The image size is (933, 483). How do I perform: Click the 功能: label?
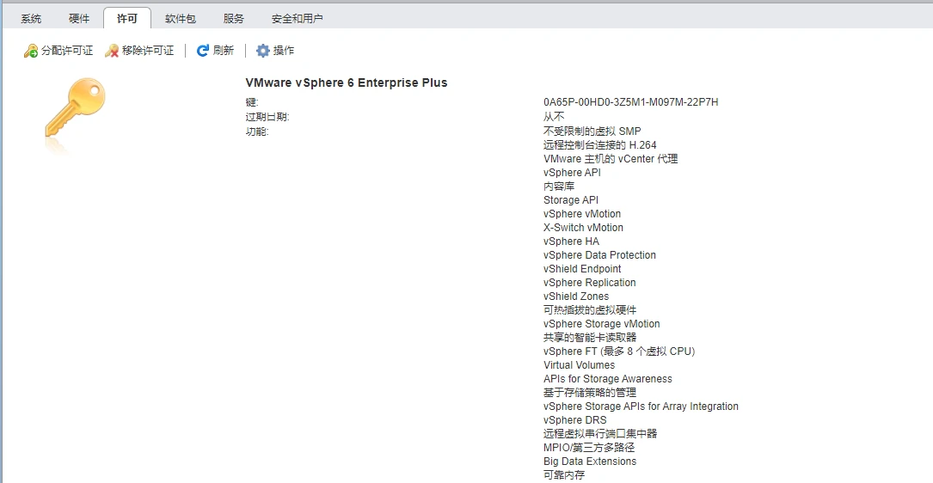pos(257,131)
